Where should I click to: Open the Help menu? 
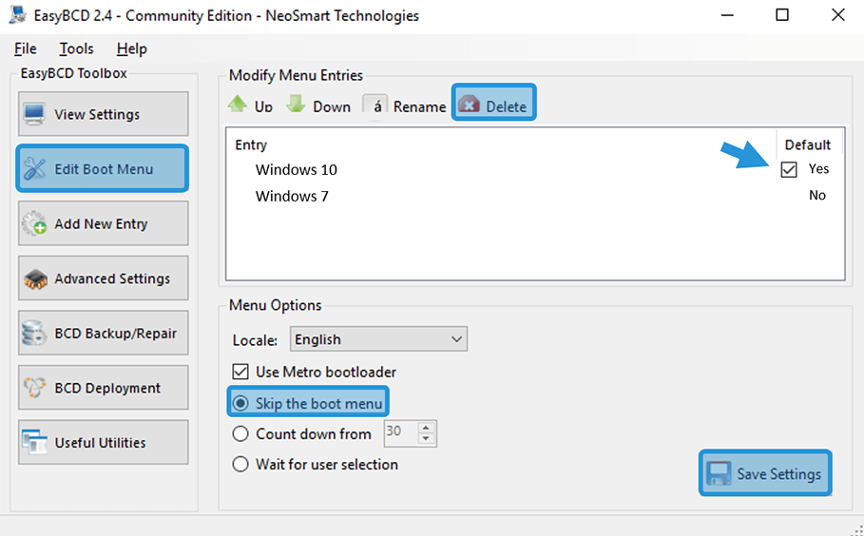pyautogui.click(x=132, y=49)
